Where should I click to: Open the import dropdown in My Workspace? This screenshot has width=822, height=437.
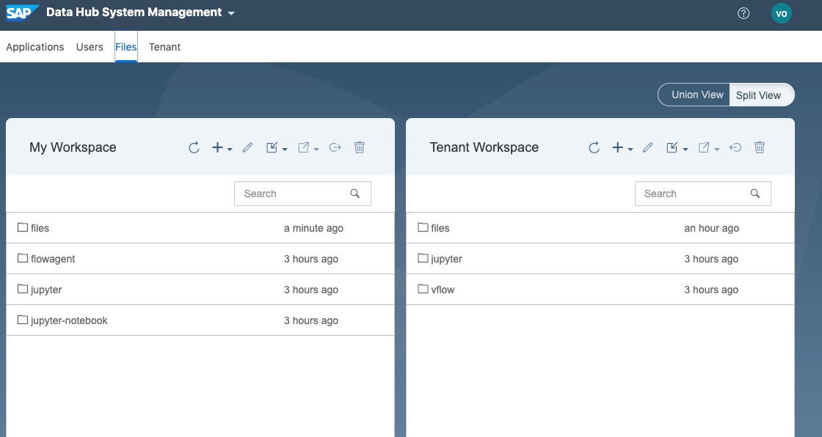tap(277, 147)
